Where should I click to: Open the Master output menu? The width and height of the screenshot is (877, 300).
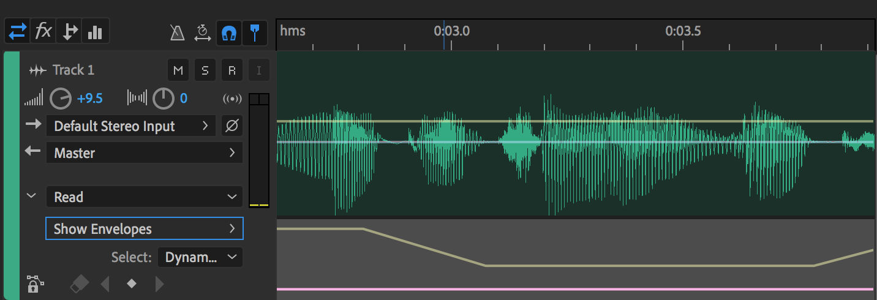point(145,152)
